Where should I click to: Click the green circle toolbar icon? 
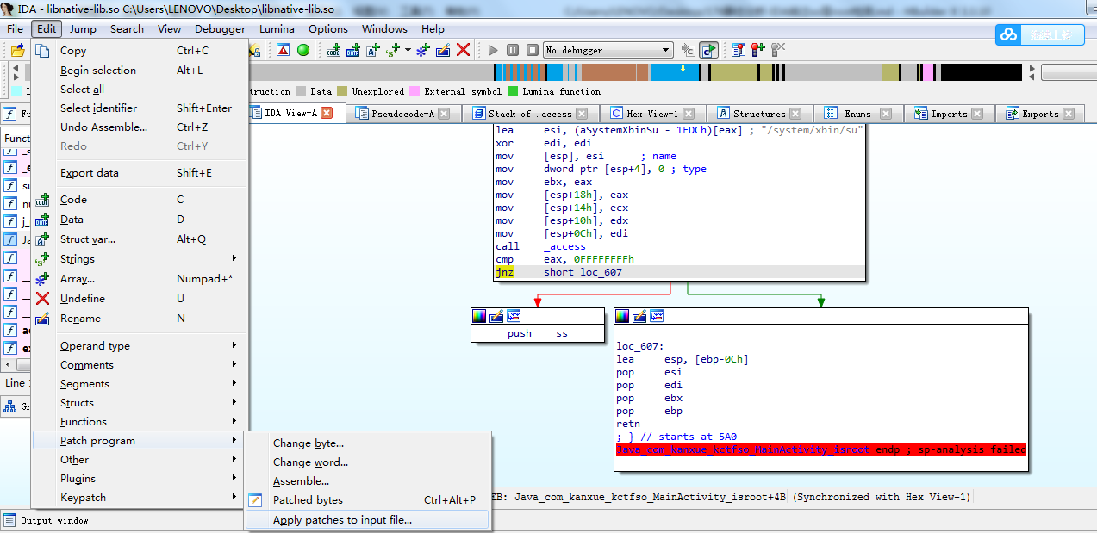coord(303,50)
